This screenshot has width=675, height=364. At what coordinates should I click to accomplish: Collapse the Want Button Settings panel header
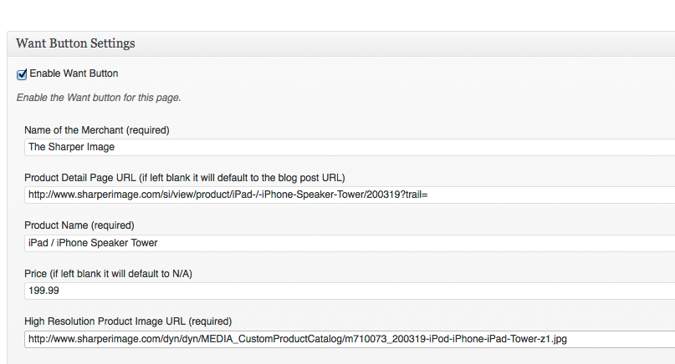[341, 43]
